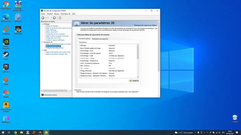Select DSR - Facteurs setting row

(x=108, y=66)
